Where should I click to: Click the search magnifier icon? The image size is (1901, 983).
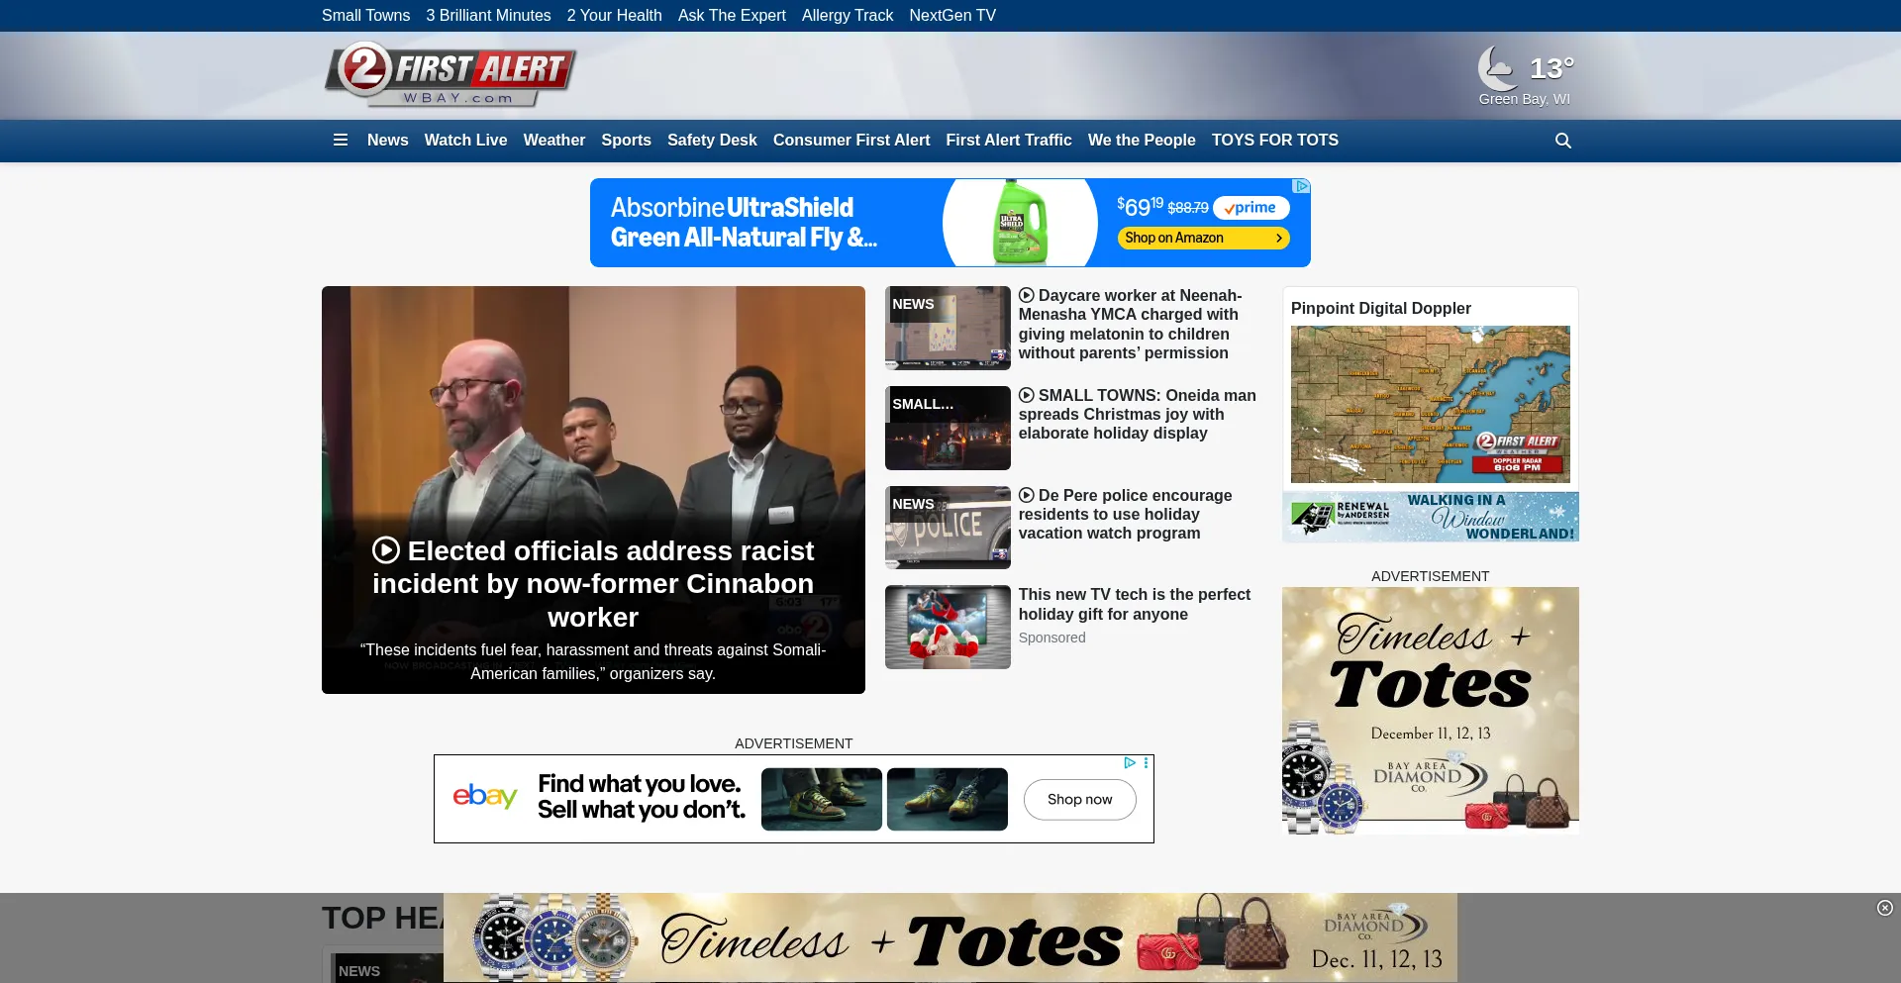1562,141
